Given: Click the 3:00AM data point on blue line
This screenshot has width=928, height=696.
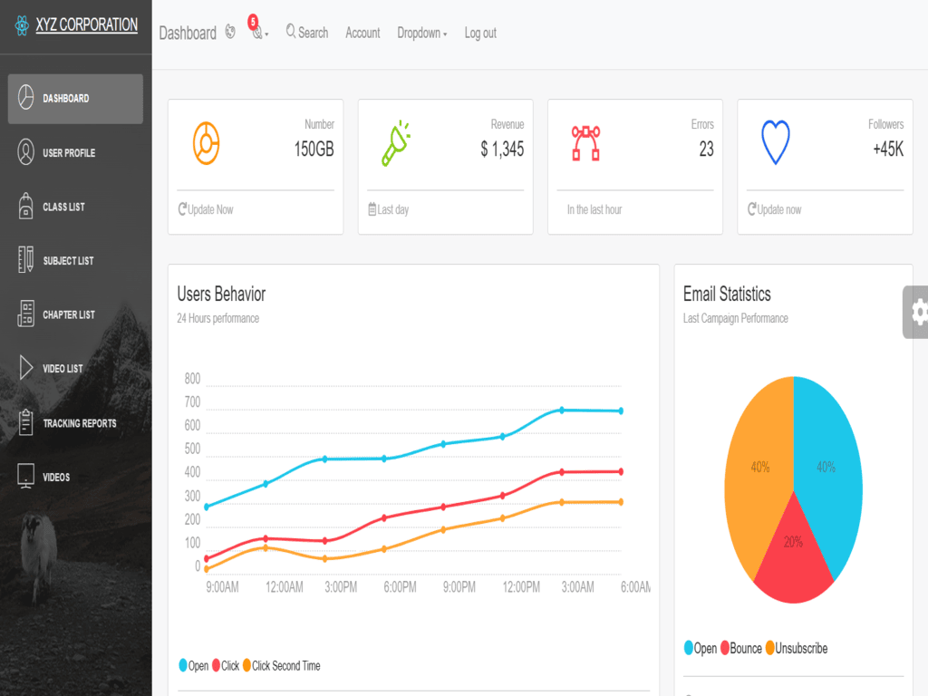Looking at the screenshot, I should point(562,411).
